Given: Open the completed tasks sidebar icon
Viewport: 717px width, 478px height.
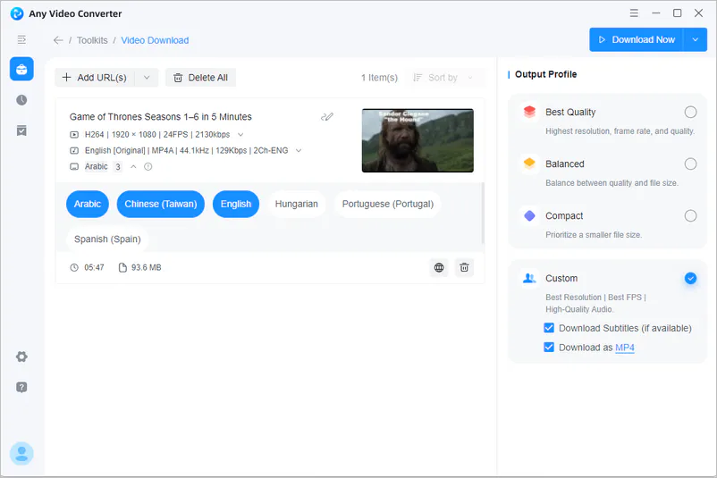Looking at the screenshot, I should pos(21,130).
